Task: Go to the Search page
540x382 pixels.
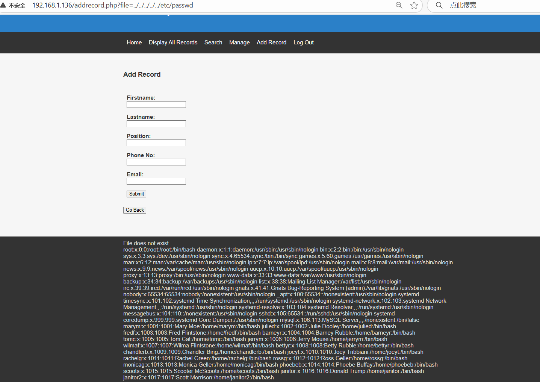Action: pos(213,42)
